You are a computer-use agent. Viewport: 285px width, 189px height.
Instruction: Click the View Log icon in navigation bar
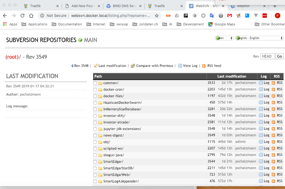(x=180, y=66)
